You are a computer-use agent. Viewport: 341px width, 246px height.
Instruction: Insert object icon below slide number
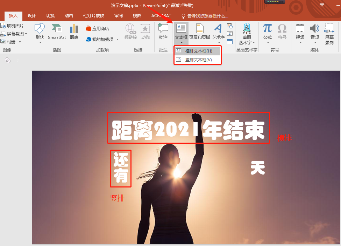(x=230, y=42)
